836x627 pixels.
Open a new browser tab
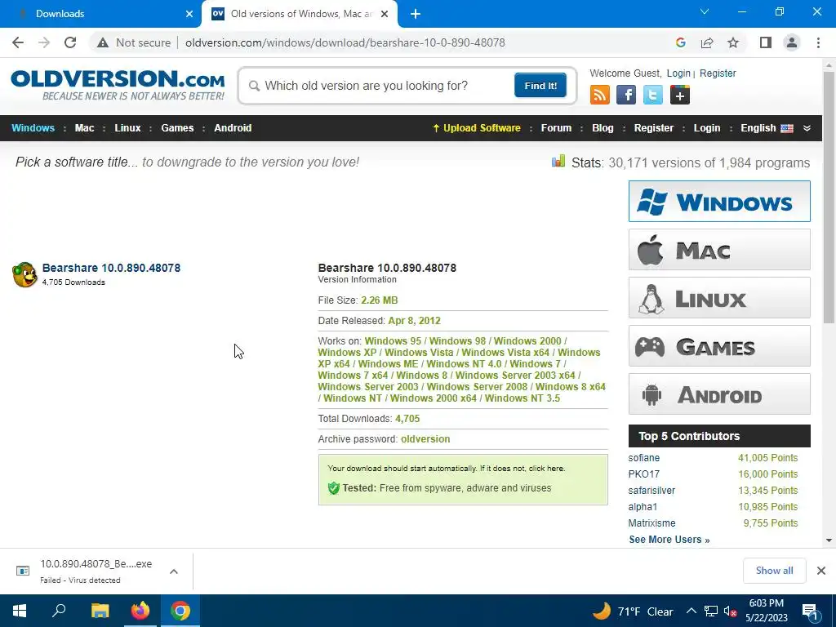[416, 14]
